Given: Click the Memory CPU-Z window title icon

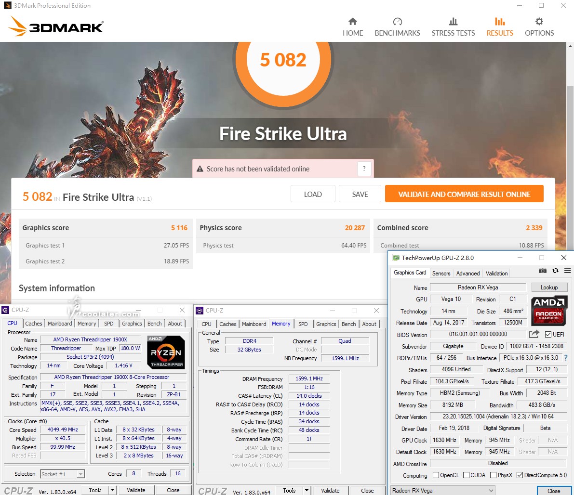Looking at the screenshot, I should coord(200,311).
